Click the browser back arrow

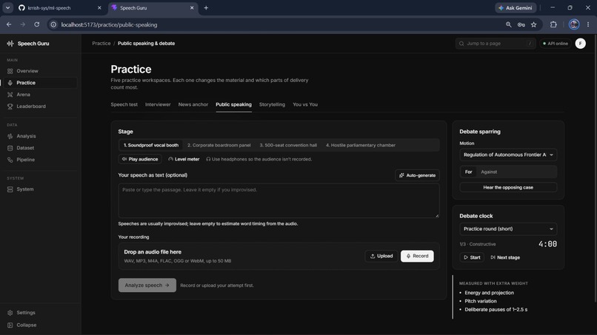click(9, 24)
